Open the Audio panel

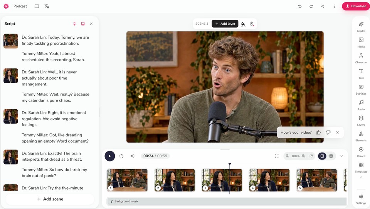pyautogui.click(x=361, y=105)
